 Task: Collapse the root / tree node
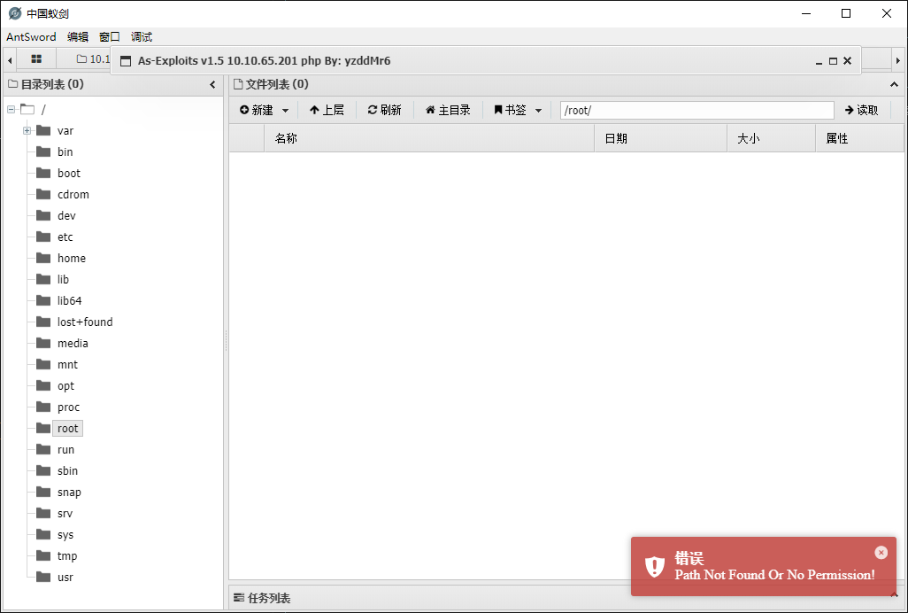11,109
